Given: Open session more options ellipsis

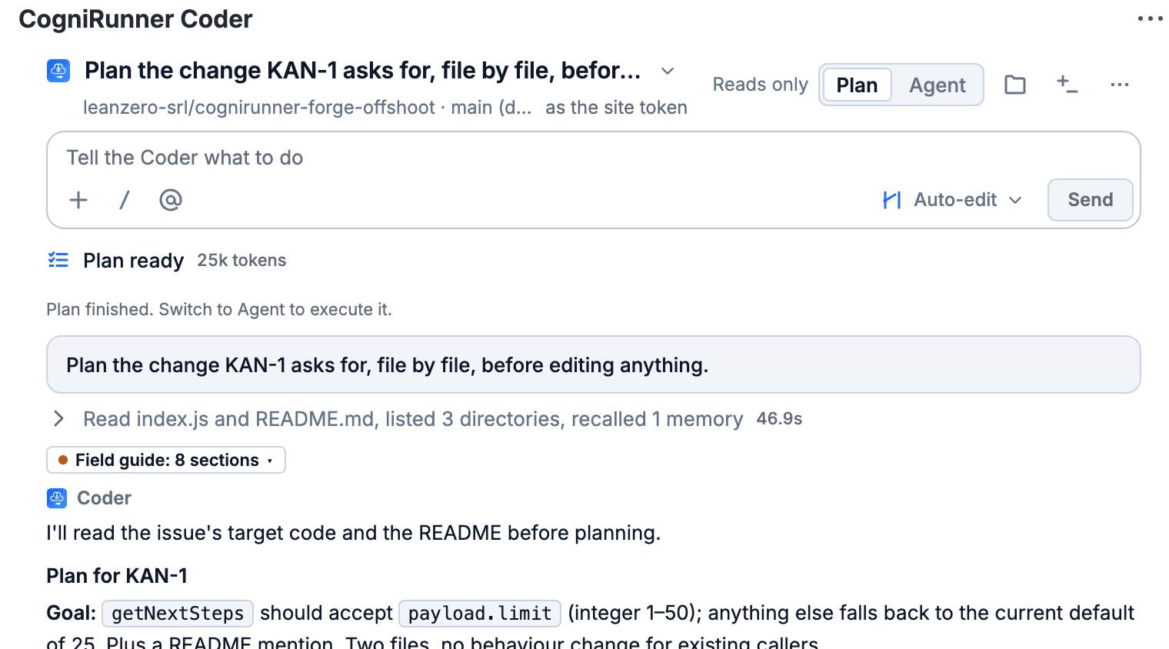Looking at the screenshot, I should point(1120,85).
